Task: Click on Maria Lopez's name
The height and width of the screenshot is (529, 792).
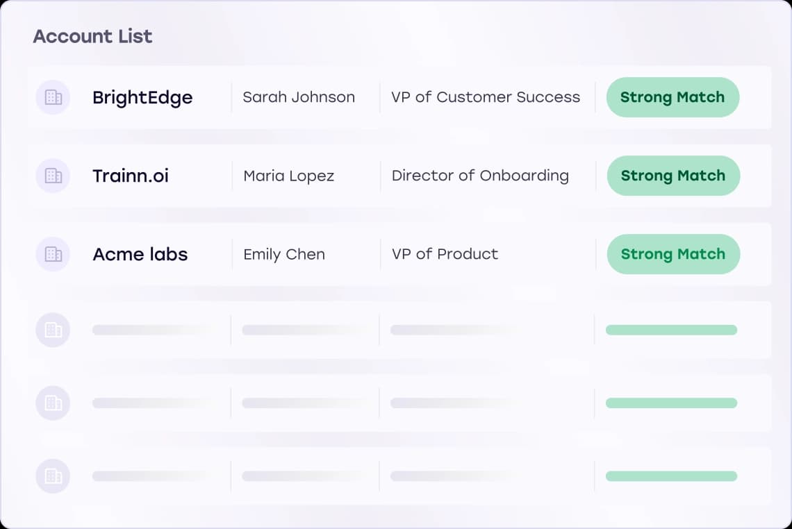Action: (x=288, y=176)
